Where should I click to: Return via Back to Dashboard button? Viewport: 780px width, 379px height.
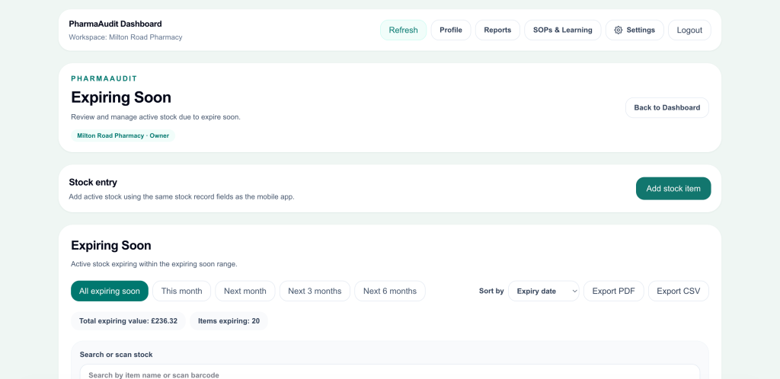coord(667,107)
